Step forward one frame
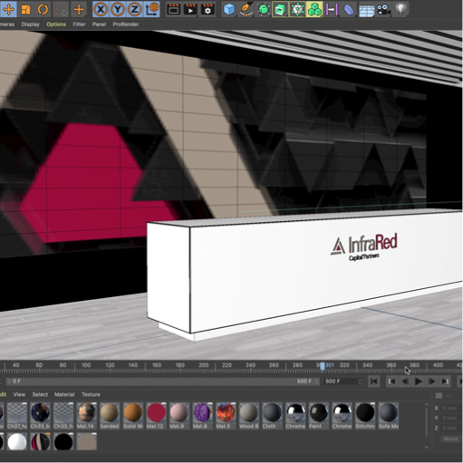 click(431, 381)
